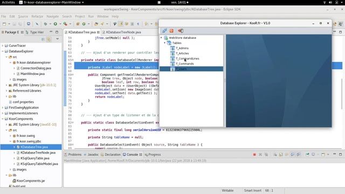Viewport: 345px width, 194px height.
Task: Open the Problems tab
Action: (73, 155)
